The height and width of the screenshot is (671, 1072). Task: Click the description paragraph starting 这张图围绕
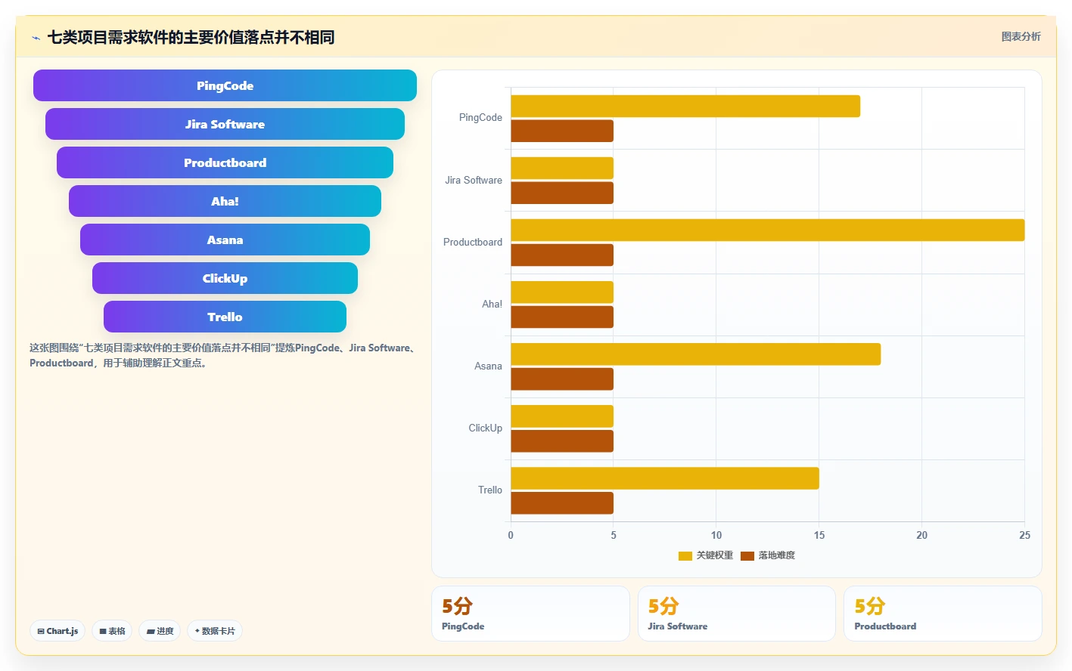click(x=223, y=355)
